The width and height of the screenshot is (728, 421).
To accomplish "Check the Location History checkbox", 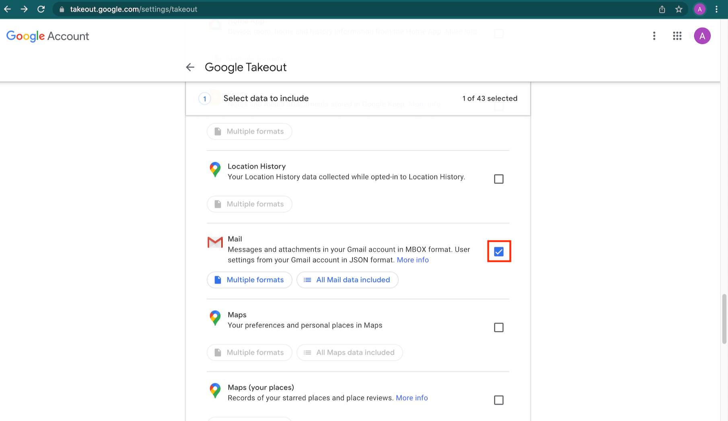I will 499,179.
